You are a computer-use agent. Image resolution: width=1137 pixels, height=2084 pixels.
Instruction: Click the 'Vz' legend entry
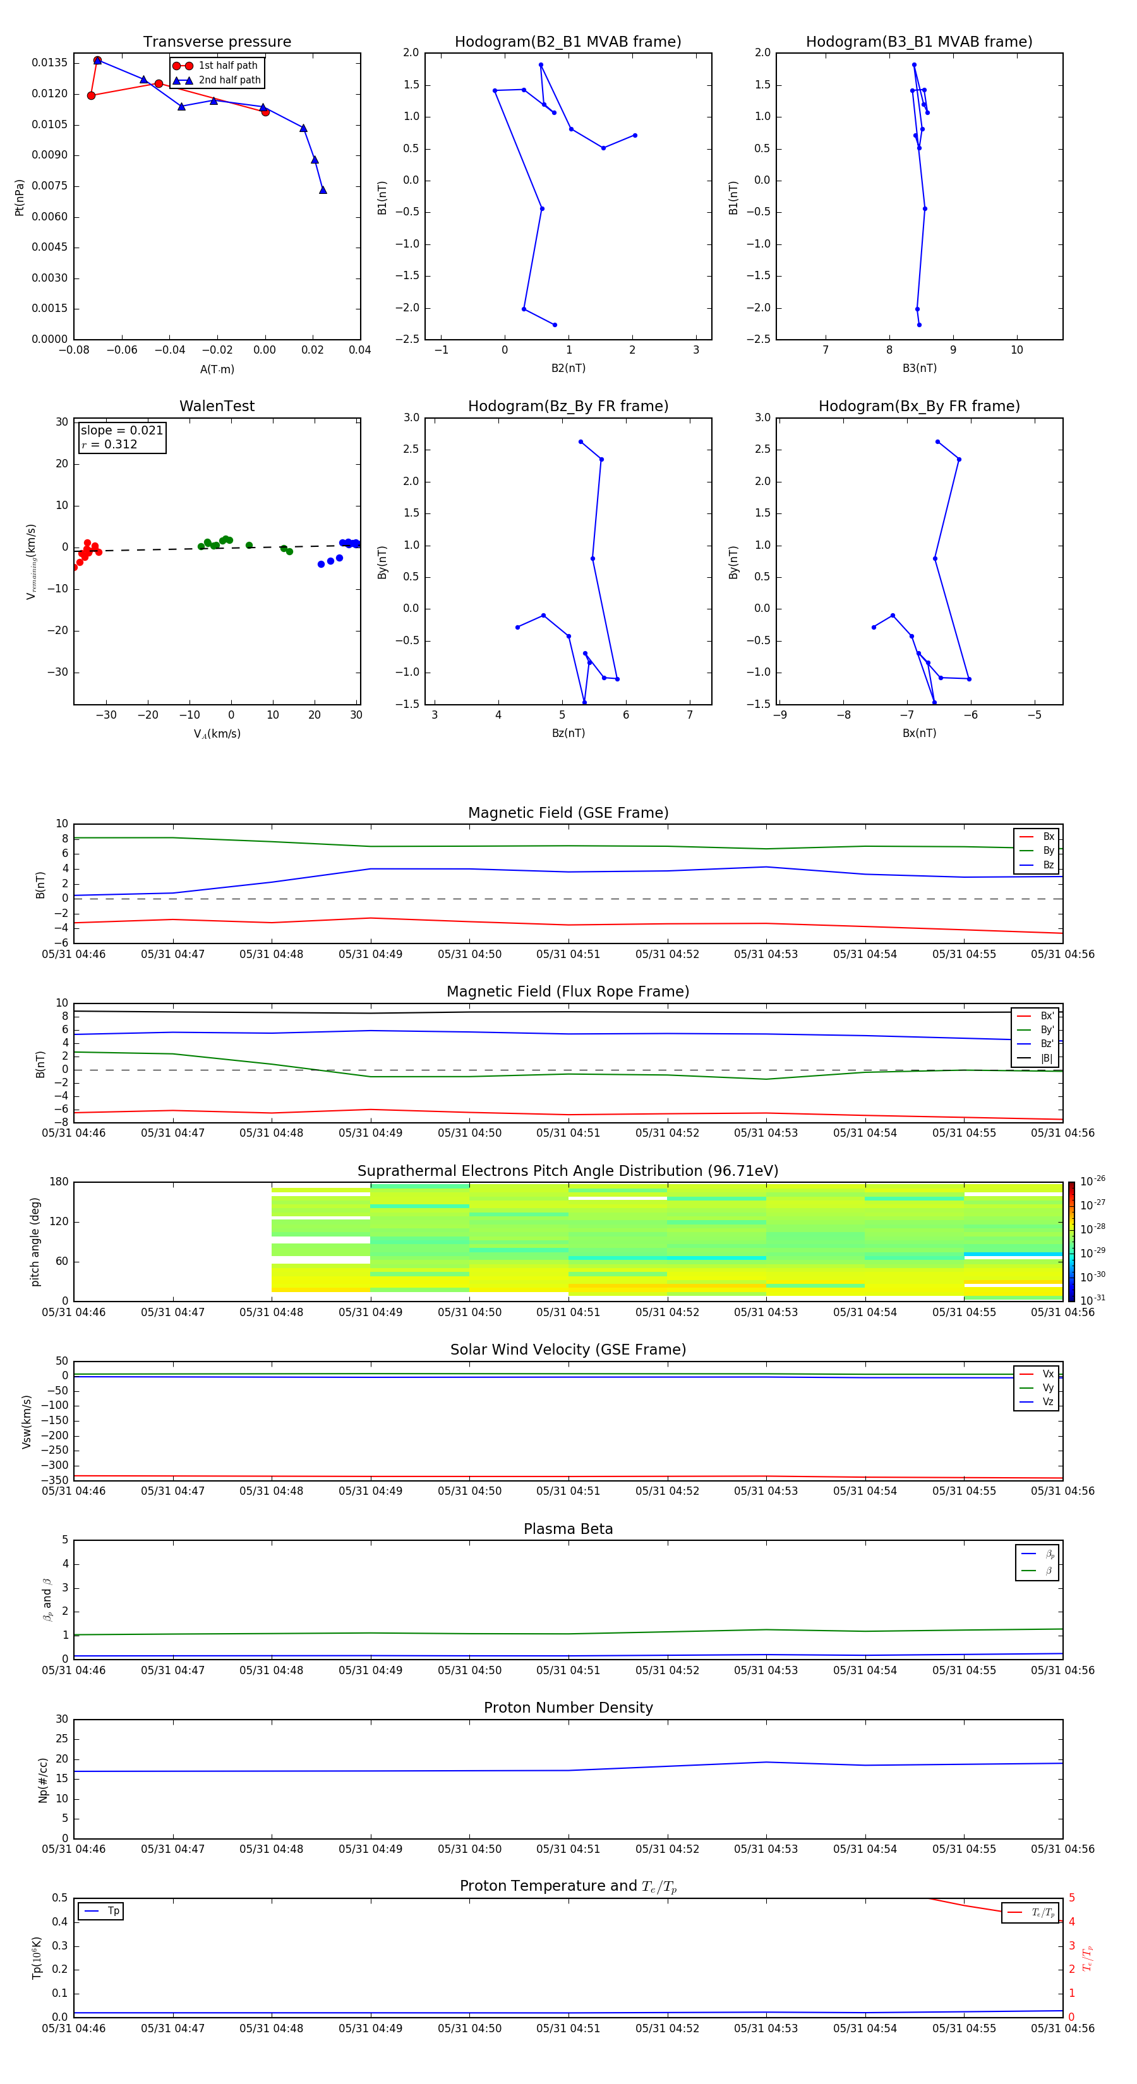(x=1037, y=1402)
